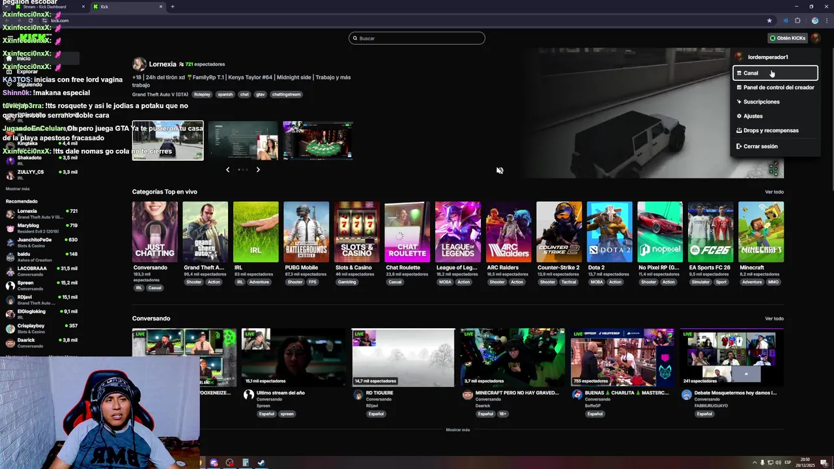
Task: Open Ver todo for Conversando section
Action: [774, 319]
